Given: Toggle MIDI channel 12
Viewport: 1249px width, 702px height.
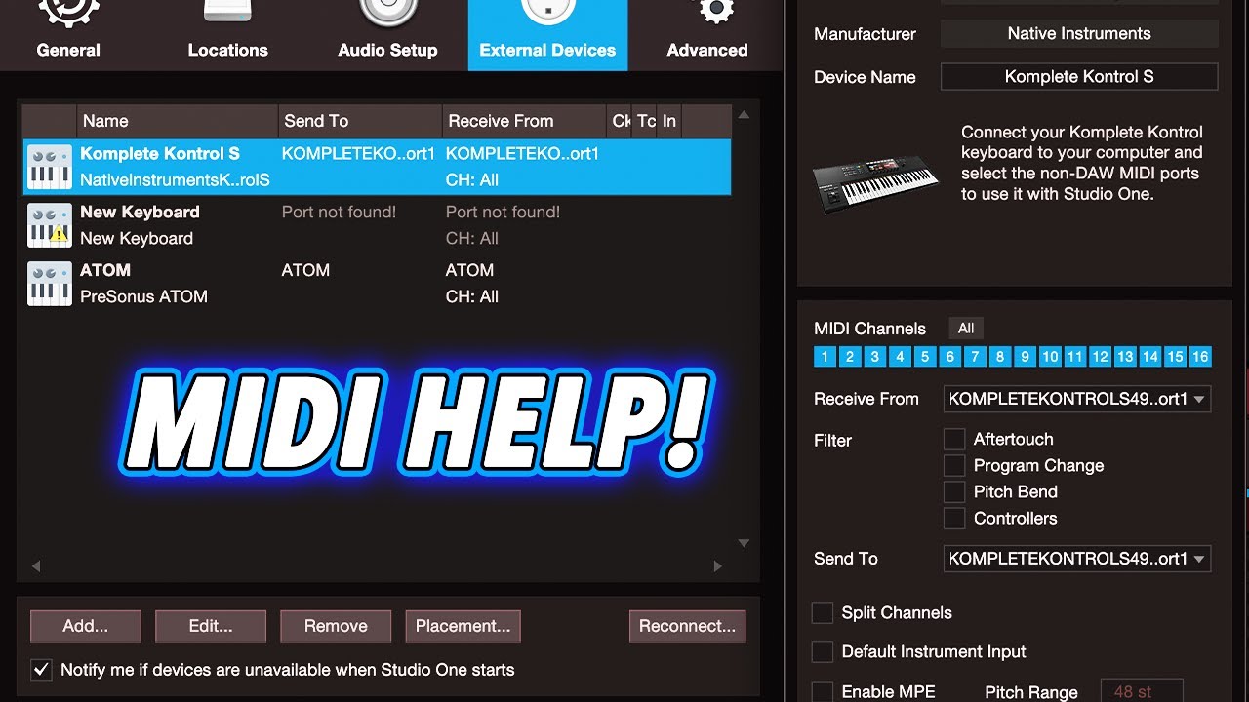Looking at the screenshot, I should coord(1101,357).
